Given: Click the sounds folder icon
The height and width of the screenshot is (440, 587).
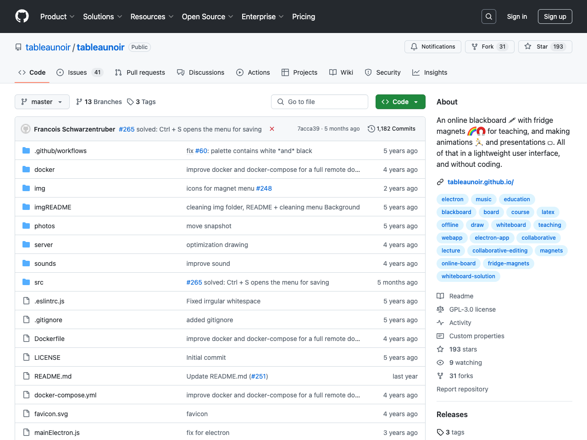Looking at the screenshot, I should (26, 263).
